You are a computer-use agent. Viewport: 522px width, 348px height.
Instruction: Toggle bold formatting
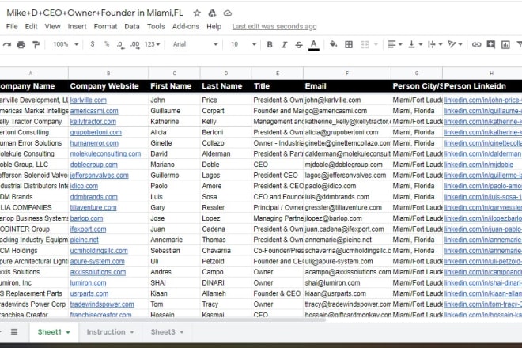pyautogui.click(x=270, y=44)
